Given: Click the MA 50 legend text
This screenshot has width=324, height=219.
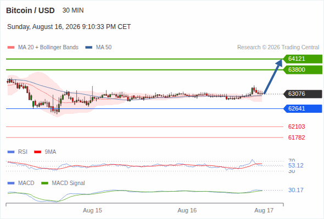Looking at the screenshot, I should [104, 48].
